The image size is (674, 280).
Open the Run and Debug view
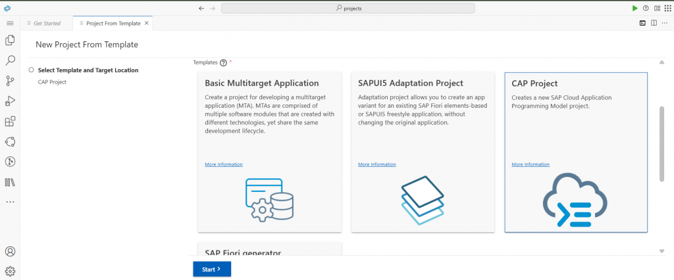(10, 101)
